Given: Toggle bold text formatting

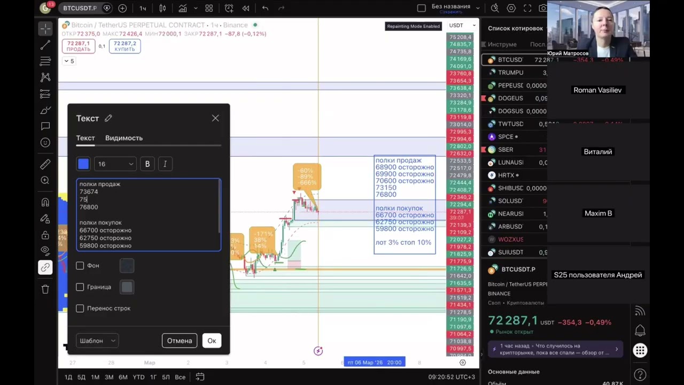Looking at the screenshot, I should [x=147, y=164].
